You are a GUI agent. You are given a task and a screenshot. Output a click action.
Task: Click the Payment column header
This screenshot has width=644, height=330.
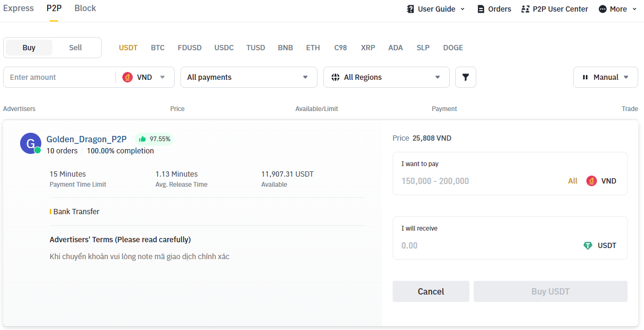(x=444, y=109)
